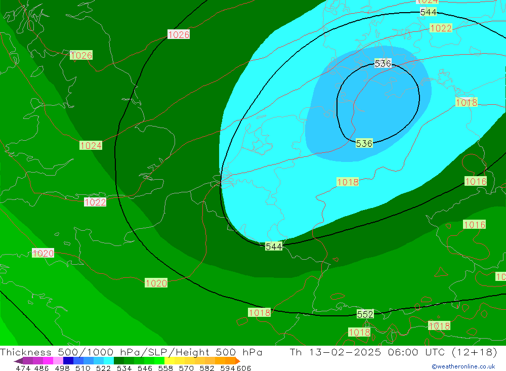Click the 1026 pressure label with green background

coord(81,55)
